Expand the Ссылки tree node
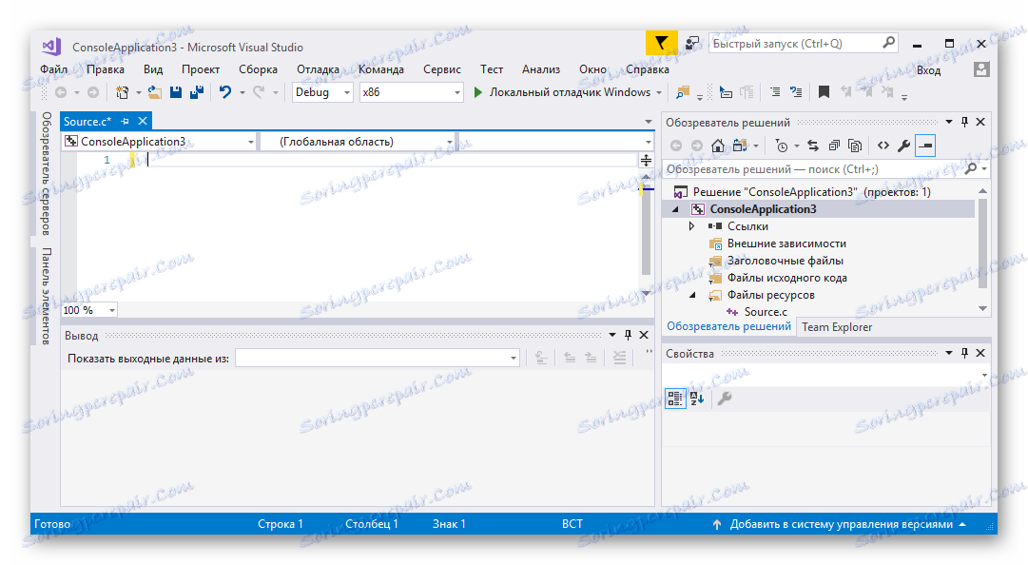 point(692,225)
